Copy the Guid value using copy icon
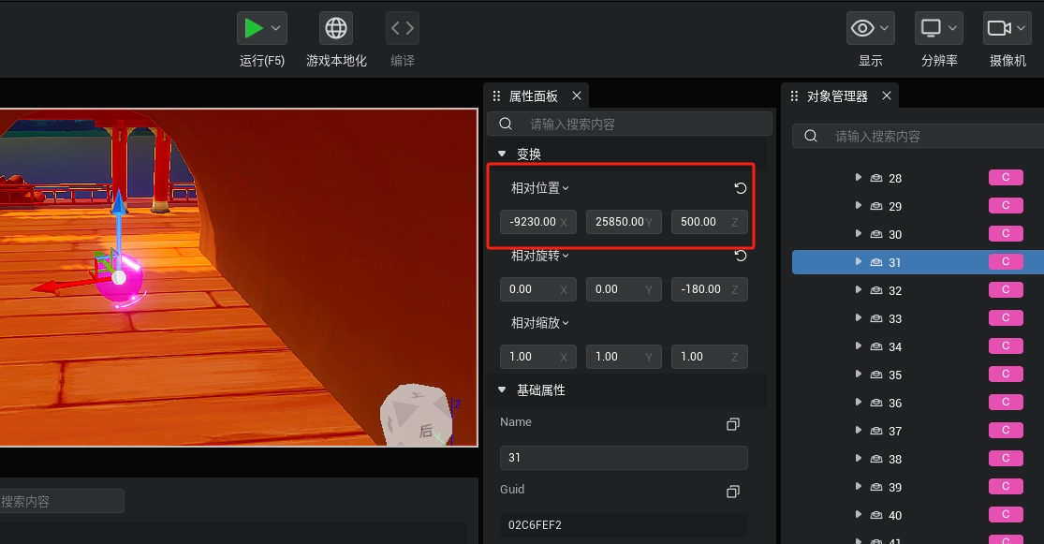 click(x=733, y=492)
